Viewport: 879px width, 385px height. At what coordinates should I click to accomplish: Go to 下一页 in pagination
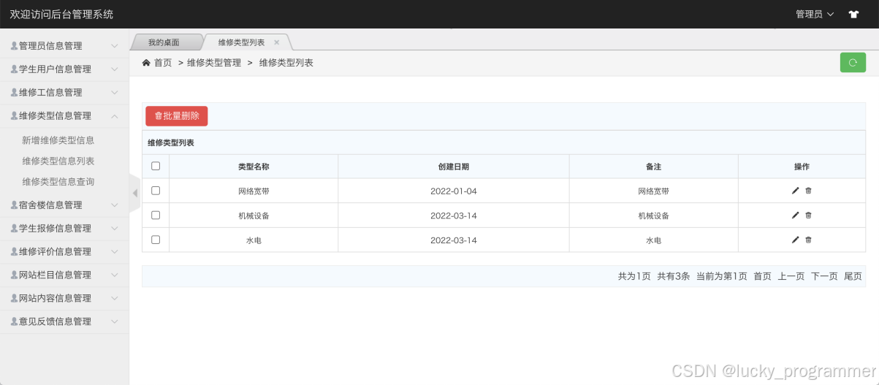pos(824,276)
